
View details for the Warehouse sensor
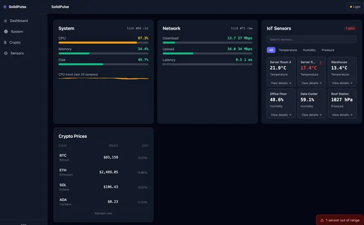tap(342, 83)
